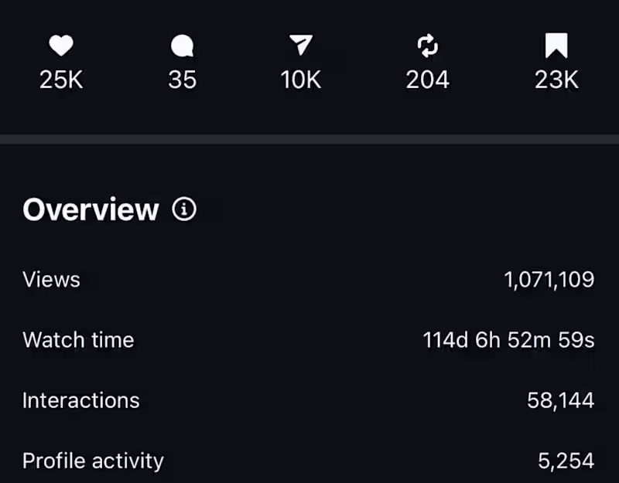
Task: Tap the 204 reposts count
Action: click(x=427, y=80)
